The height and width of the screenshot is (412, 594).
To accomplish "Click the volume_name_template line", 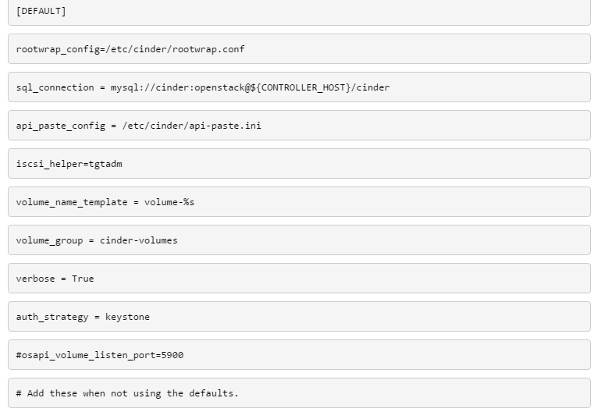I will click(299, 202).
